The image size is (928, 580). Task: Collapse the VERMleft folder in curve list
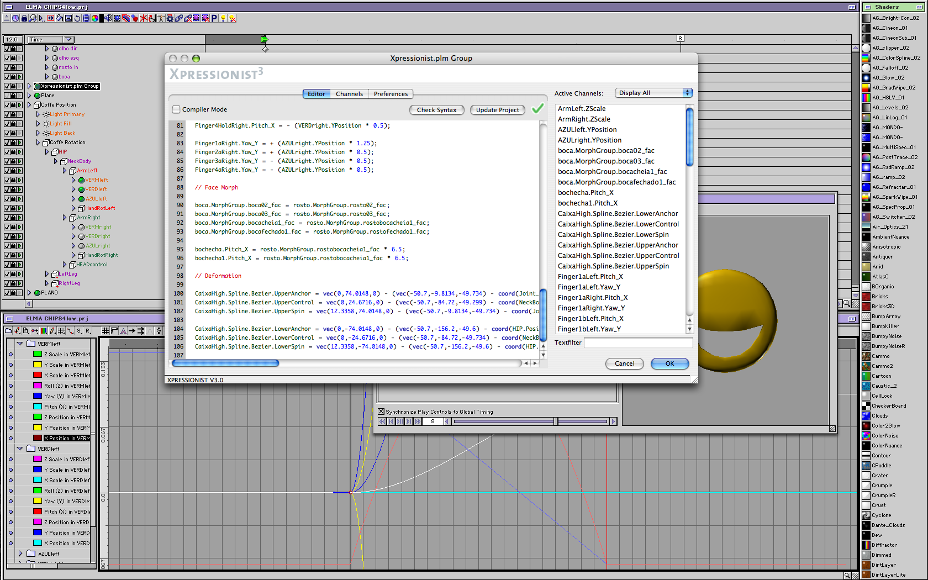pos(20,344)
